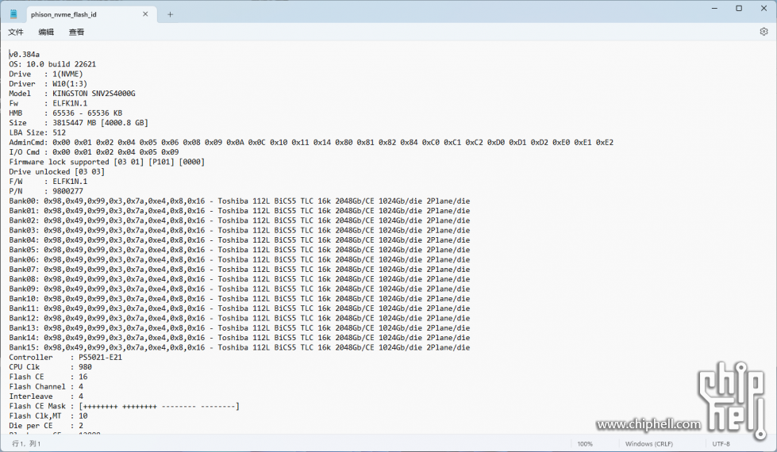Click the Bank05 flash ID line
This screenshot has width=777, height=452.
pos(240,250)
